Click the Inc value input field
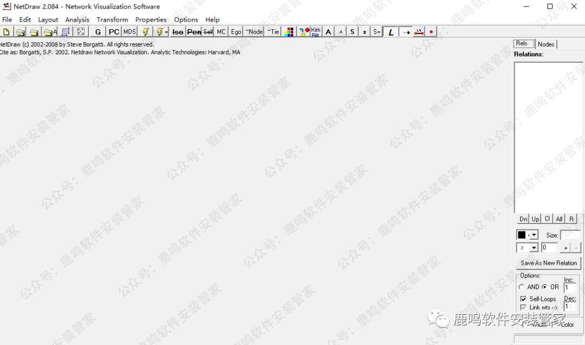The image size is (585, 345). tap(570, 288)
